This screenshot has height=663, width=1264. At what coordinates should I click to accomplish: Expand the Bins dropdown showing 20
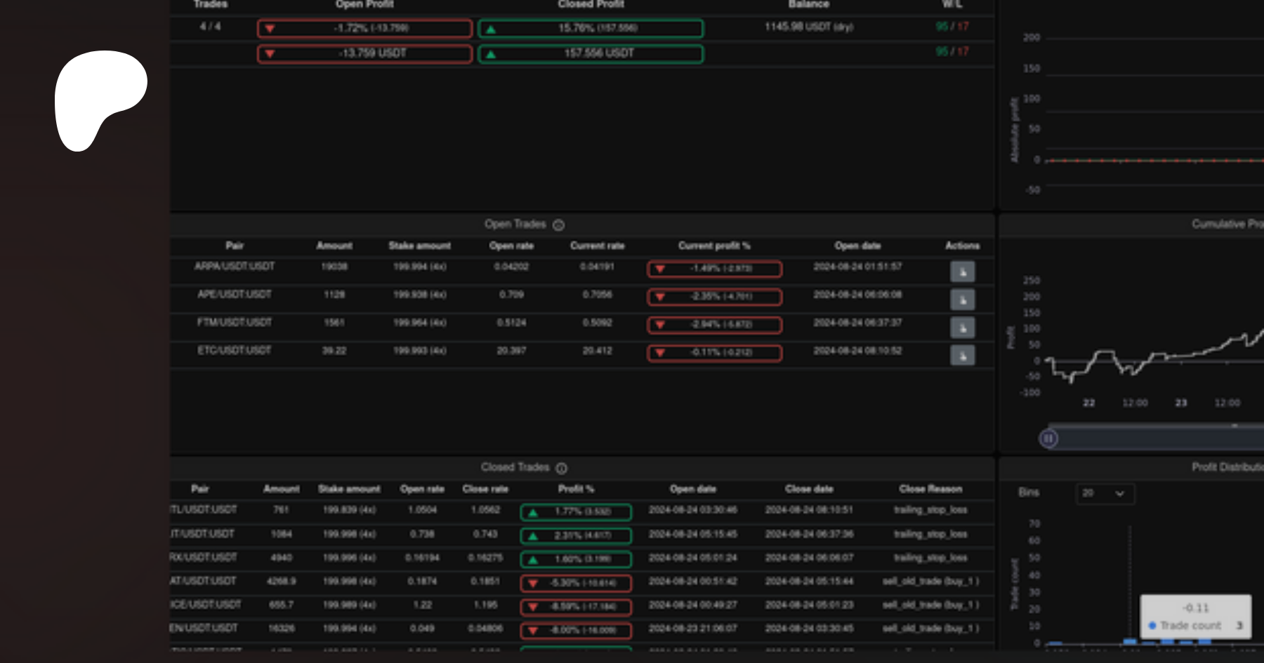coord(1105,493)
